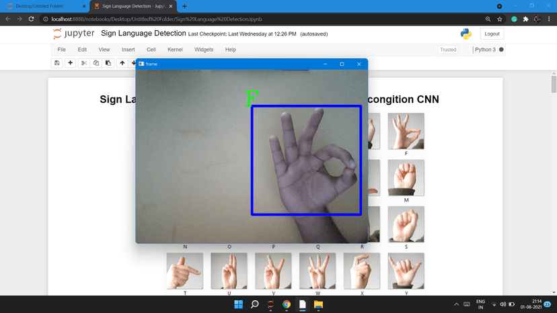Click the S hand sign thumbnail

pyautogui.click(x=406, y=224)
